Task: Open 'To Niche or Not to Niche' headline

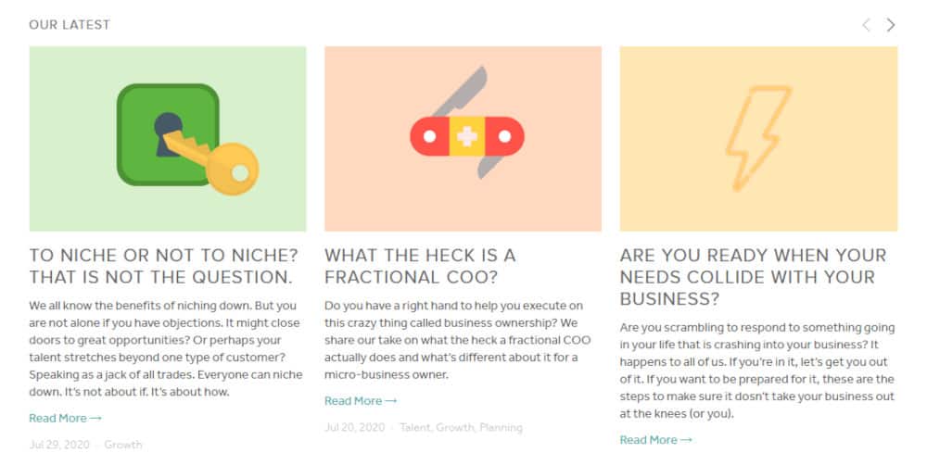Action: click(164, 267)
